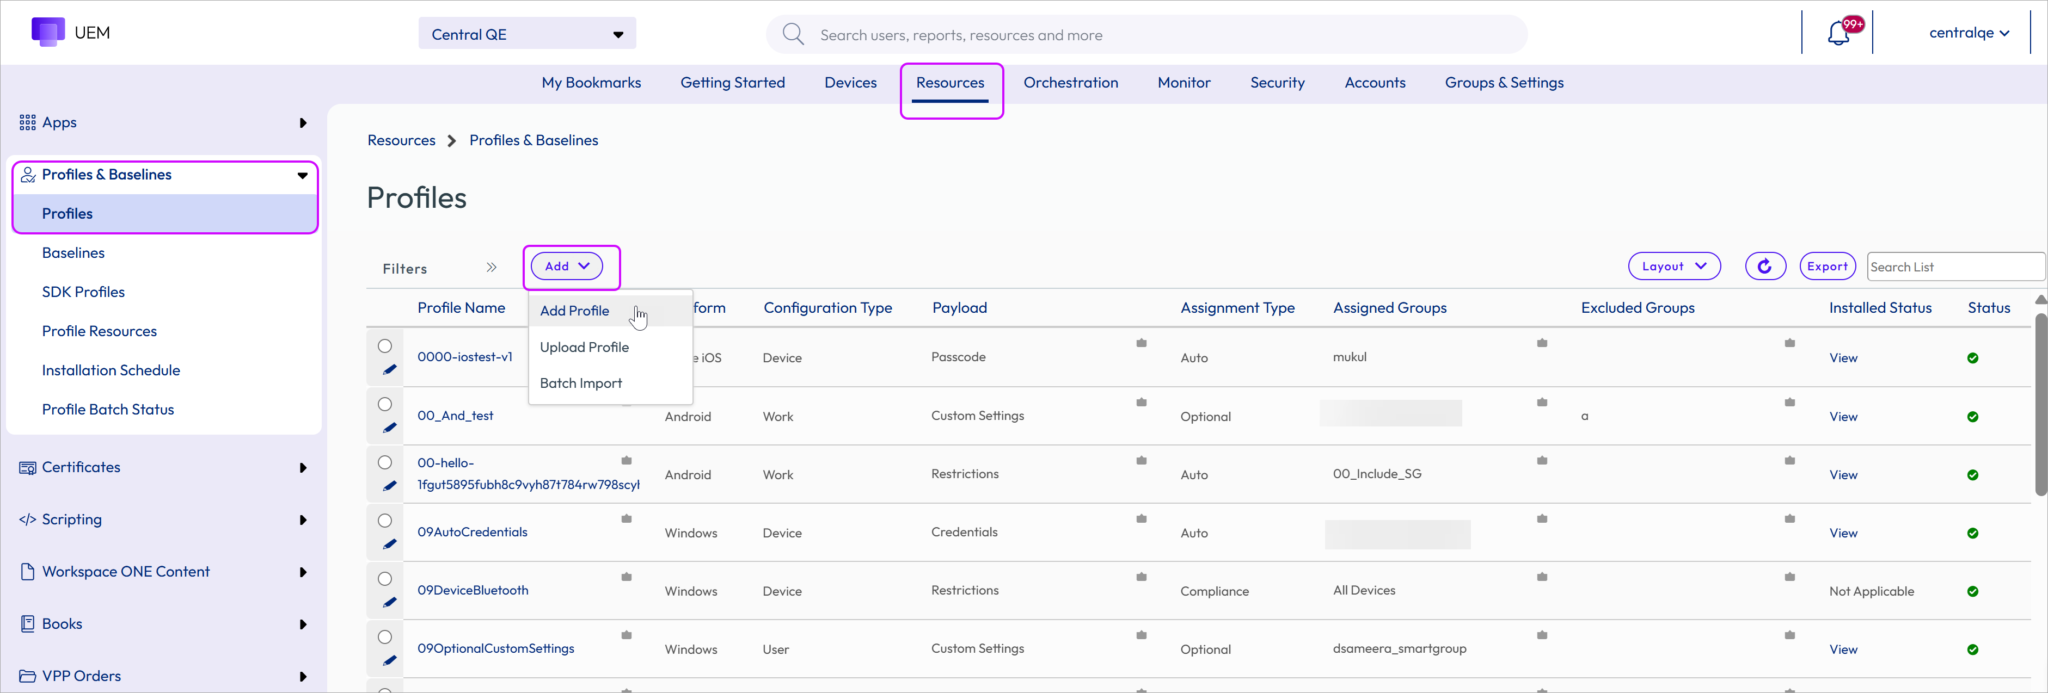Expand the Books section arrow
Screen dimensions: 2048x693
[303, 624]
